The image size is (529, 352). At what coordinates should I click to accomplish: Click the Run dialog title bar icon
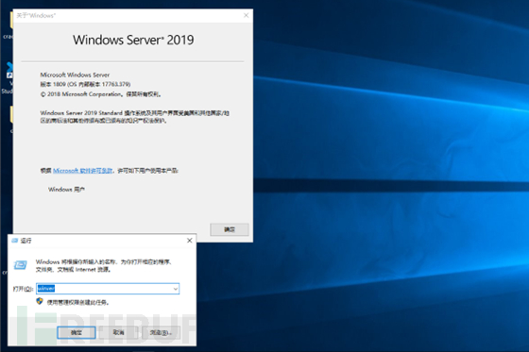tap(14, 241)
